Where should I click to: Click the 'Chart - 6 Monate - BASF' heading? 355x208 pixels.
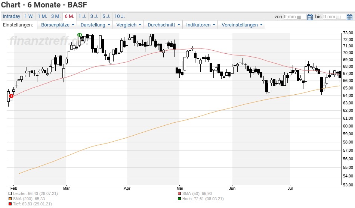pyautogui.click(x=44, y=5)
